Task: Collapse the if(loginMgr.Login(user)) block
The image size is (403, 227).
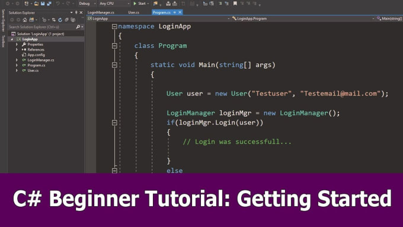Action: (114, 123)
